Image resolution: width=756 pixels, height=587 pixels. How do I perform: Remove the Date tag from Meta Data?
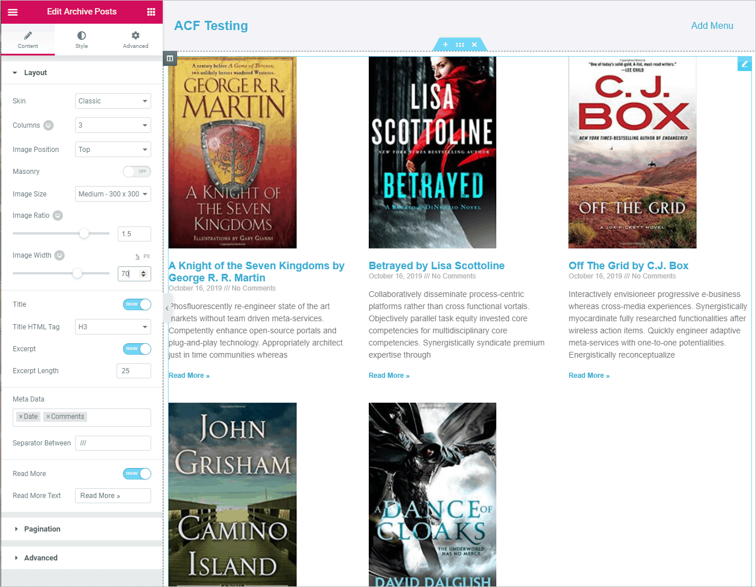click(x=21, y=417)
